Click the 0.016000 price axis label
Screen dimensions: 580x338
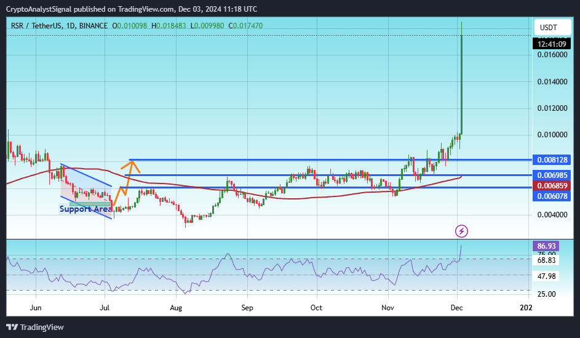point(552,55)
